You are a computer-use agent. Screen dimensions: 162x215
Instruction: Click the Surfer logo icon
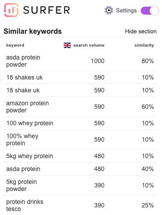(12, 10)
